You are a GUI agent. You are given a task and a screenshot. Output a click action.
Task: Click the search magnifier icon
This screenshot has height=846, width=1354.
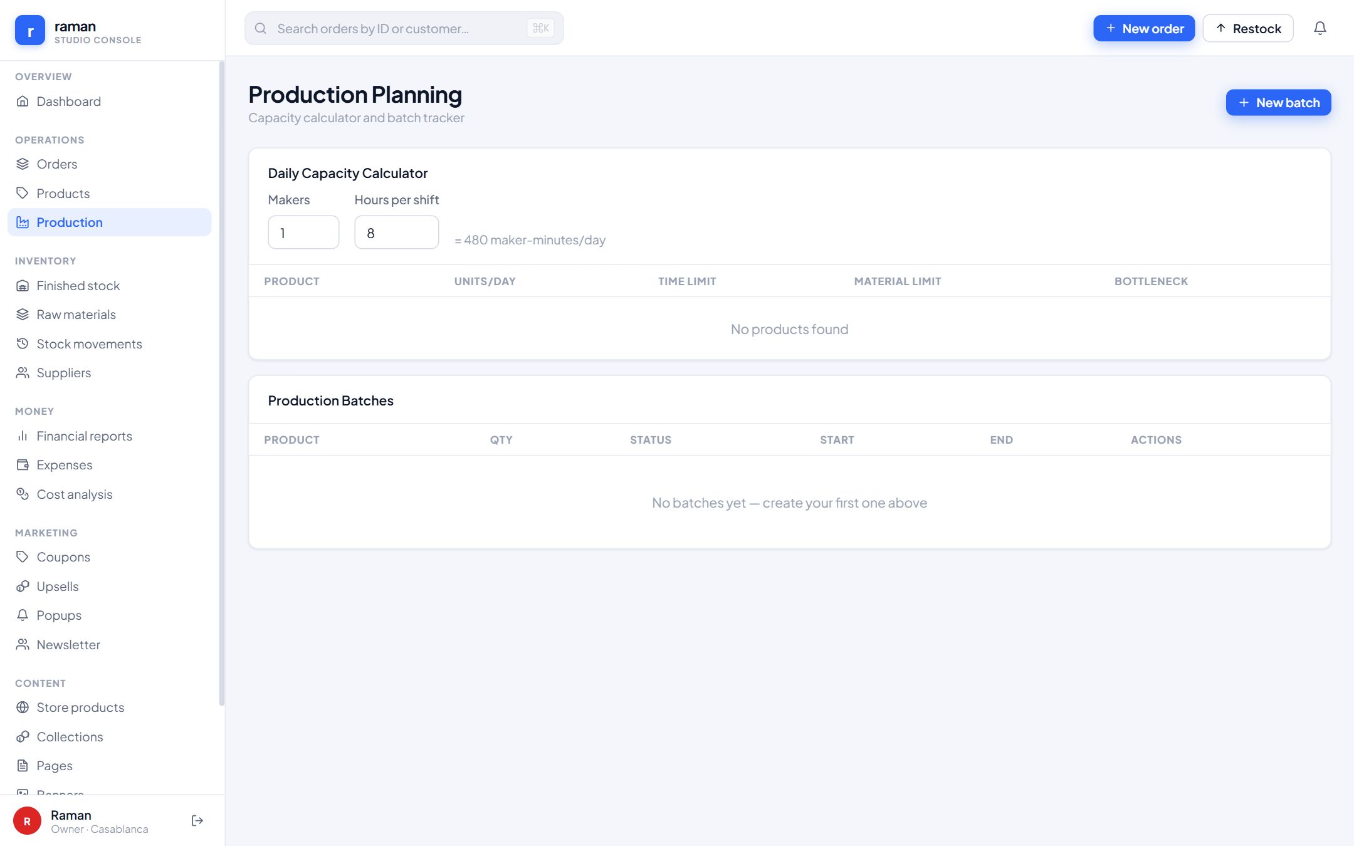pyautogui.click(x=261, y=28)
